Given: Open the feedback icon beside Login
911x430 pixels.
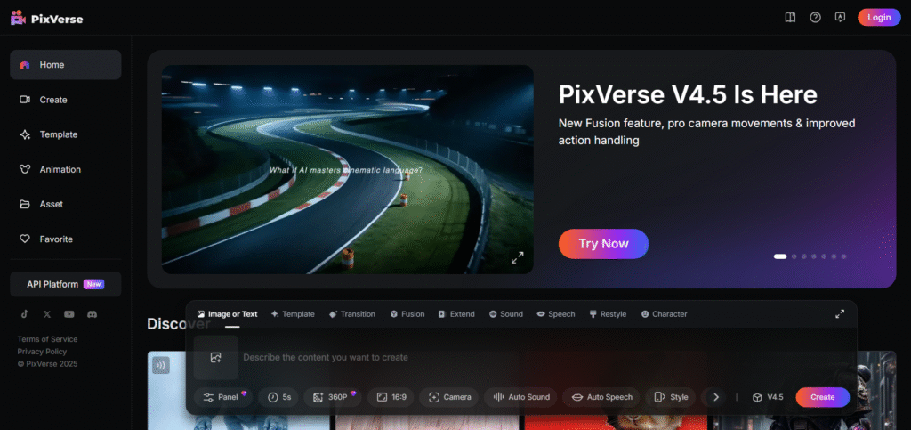Looking at the screenshot, I should coord(840,18).
